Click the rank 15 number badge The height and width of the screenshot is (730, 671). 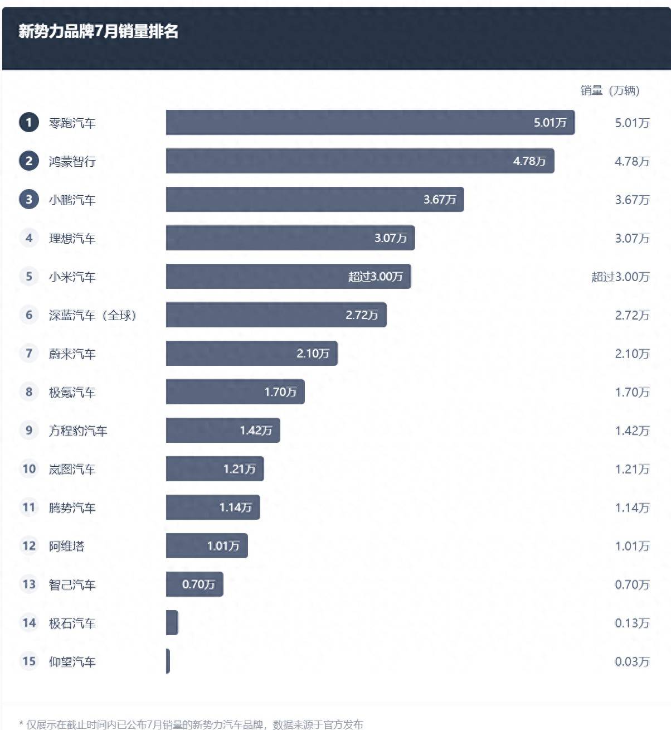click(29, 661)
